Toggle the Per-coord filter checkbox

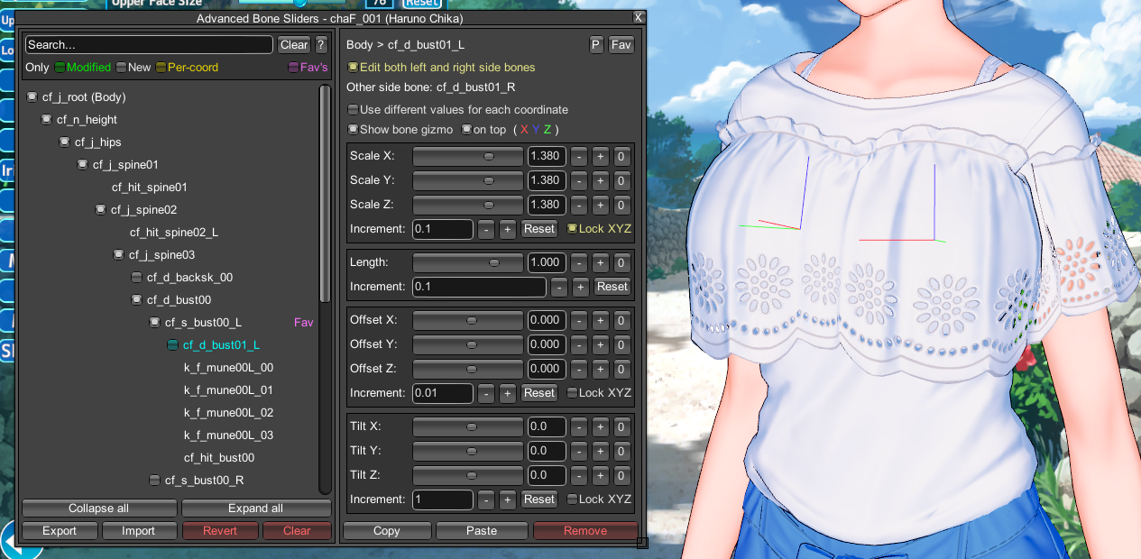[161, 67]
